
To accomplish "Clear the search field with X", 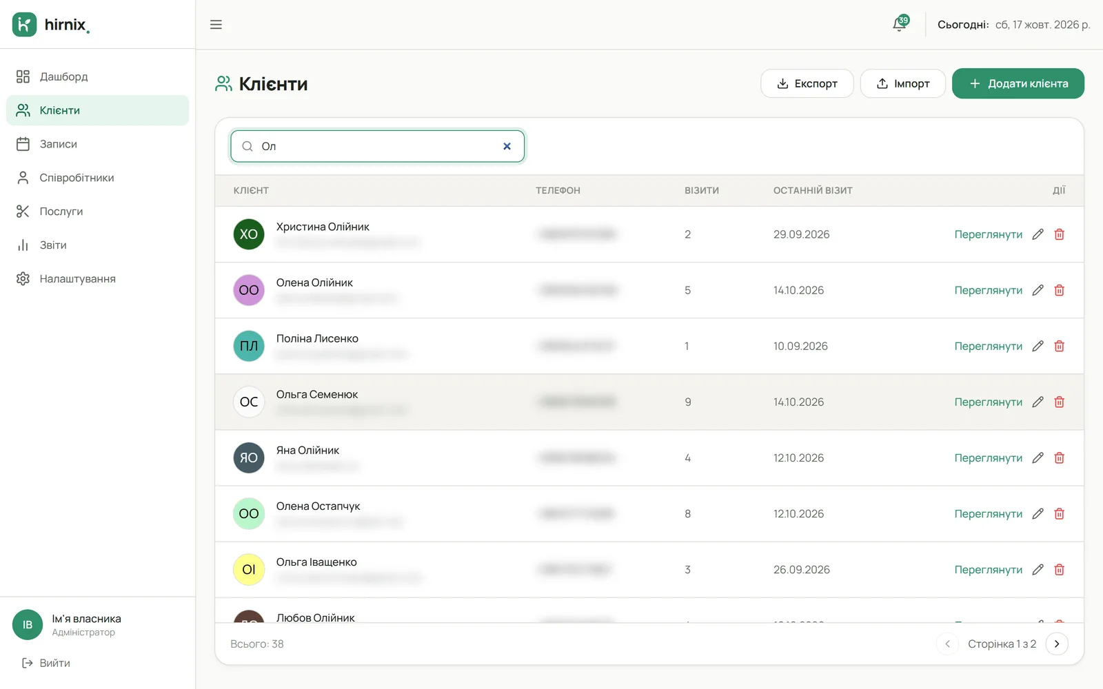I will point(507,146).
